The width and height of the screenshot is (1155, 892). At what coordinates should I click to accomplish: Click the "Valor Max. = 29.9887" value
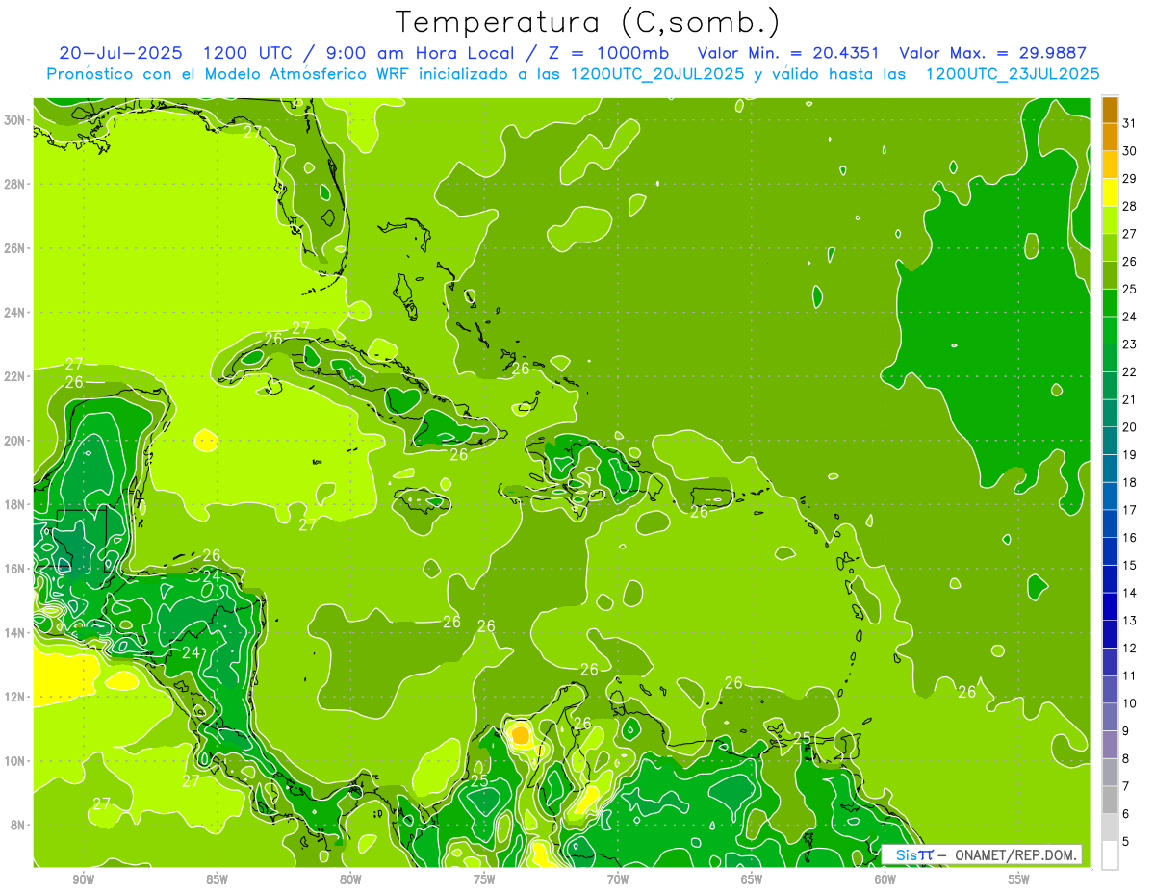pos(992,53)
